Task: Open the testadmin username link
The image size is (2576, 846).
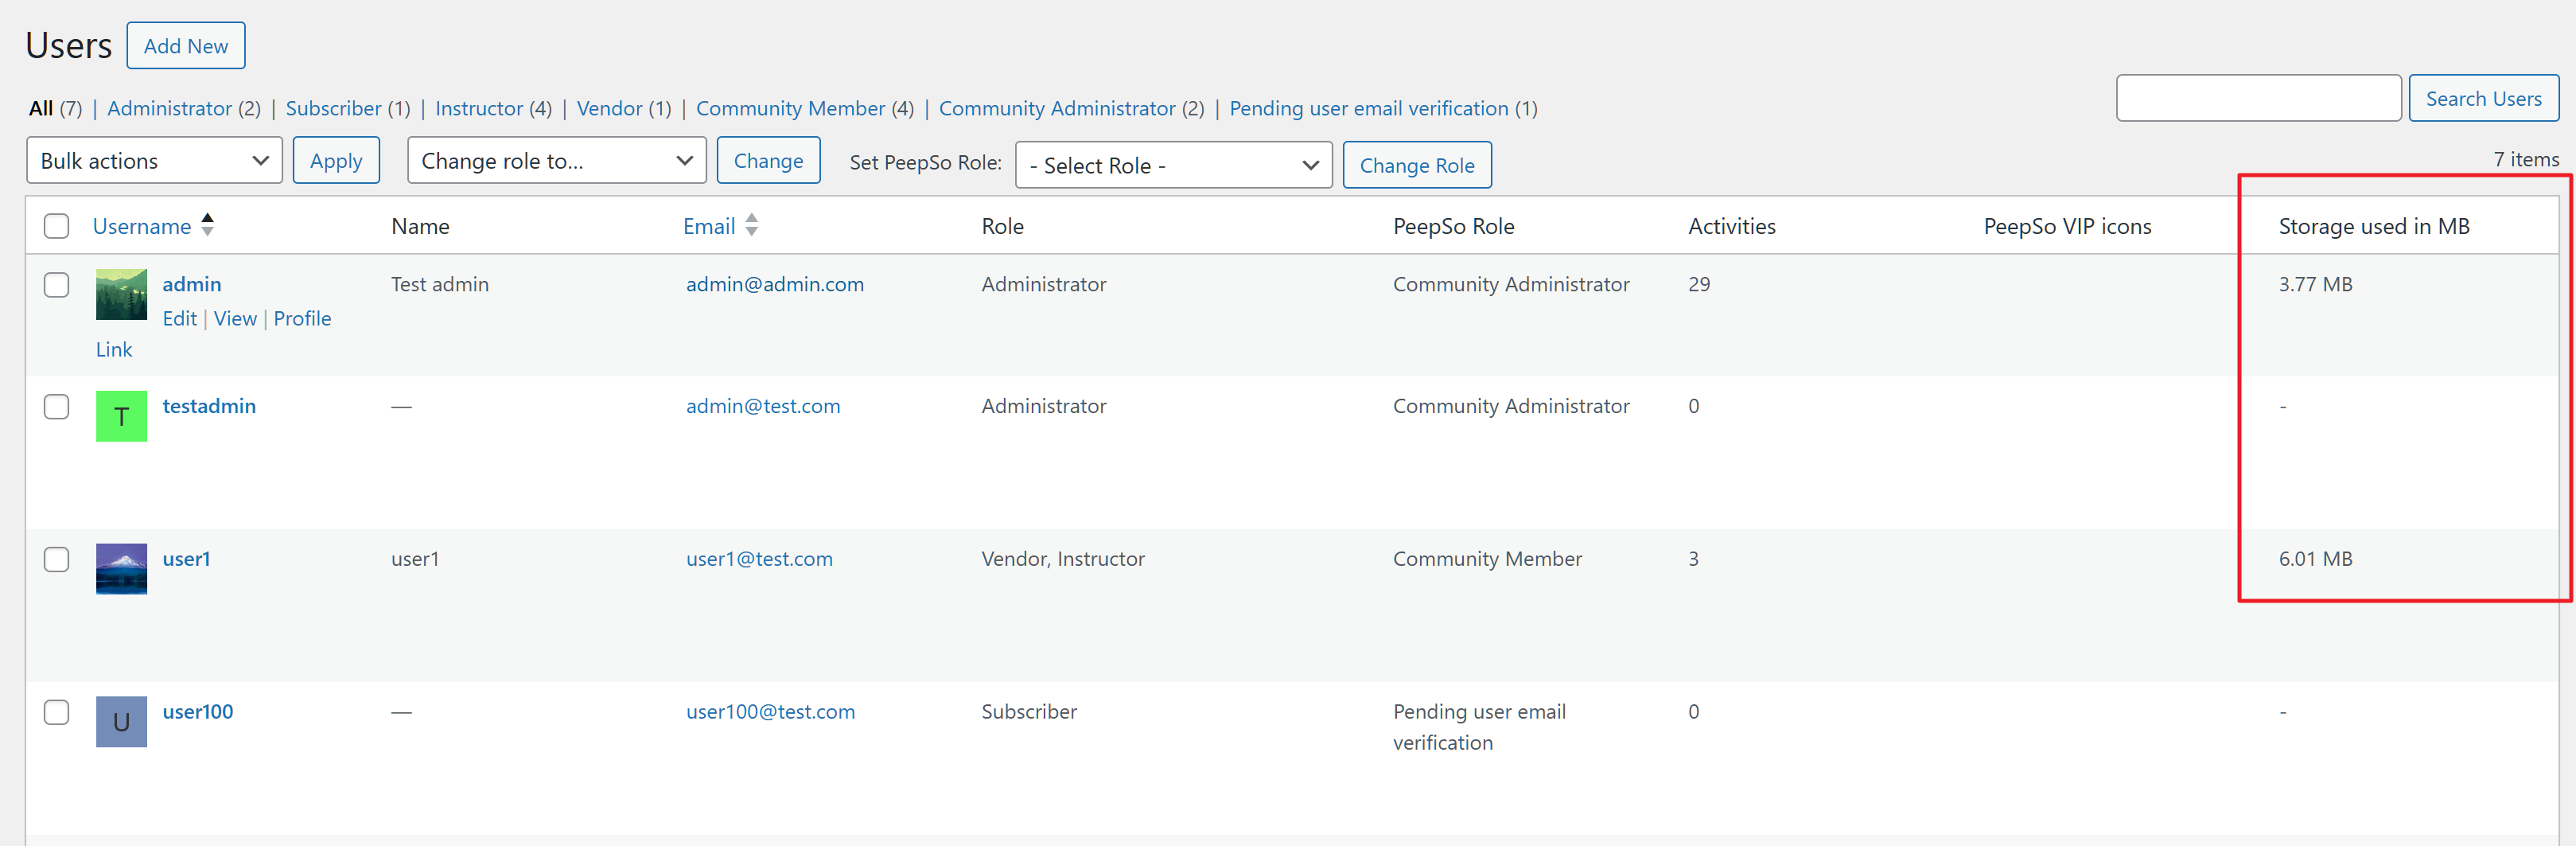Action: [209, 406]
